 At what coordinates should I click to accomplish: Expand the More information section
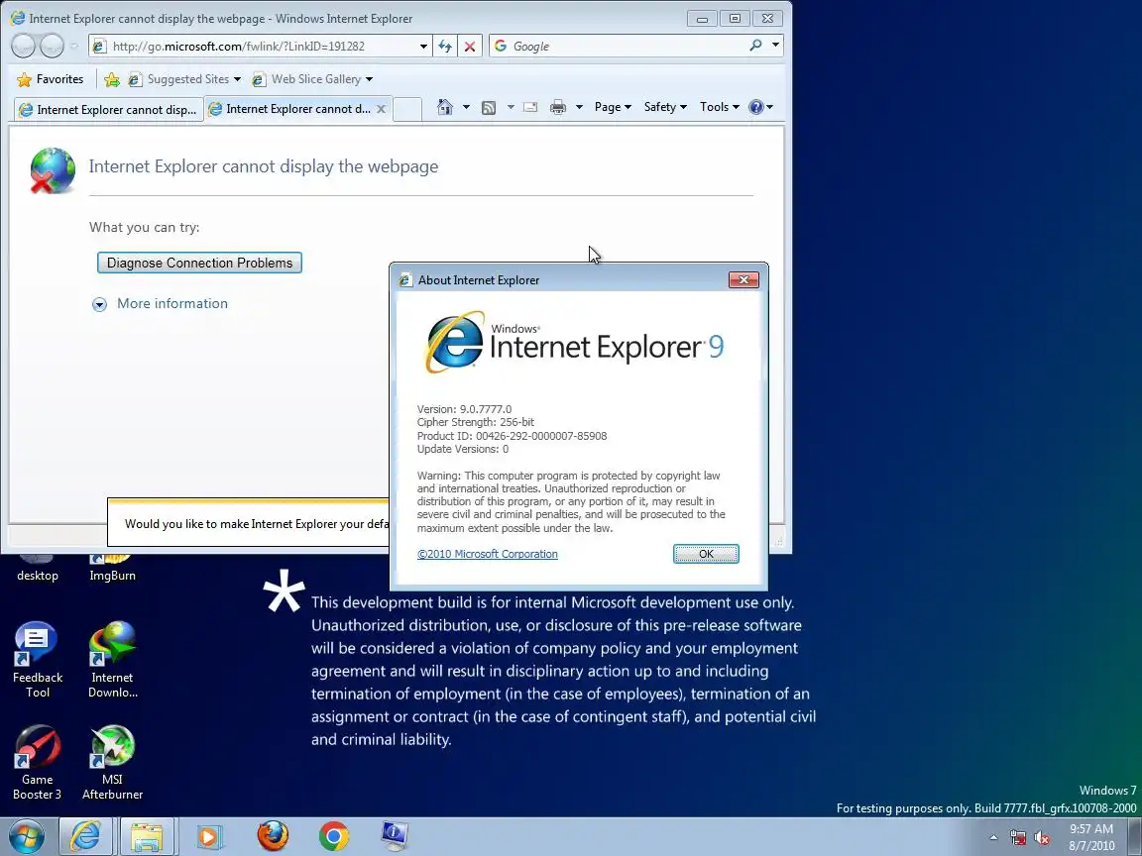161,303
